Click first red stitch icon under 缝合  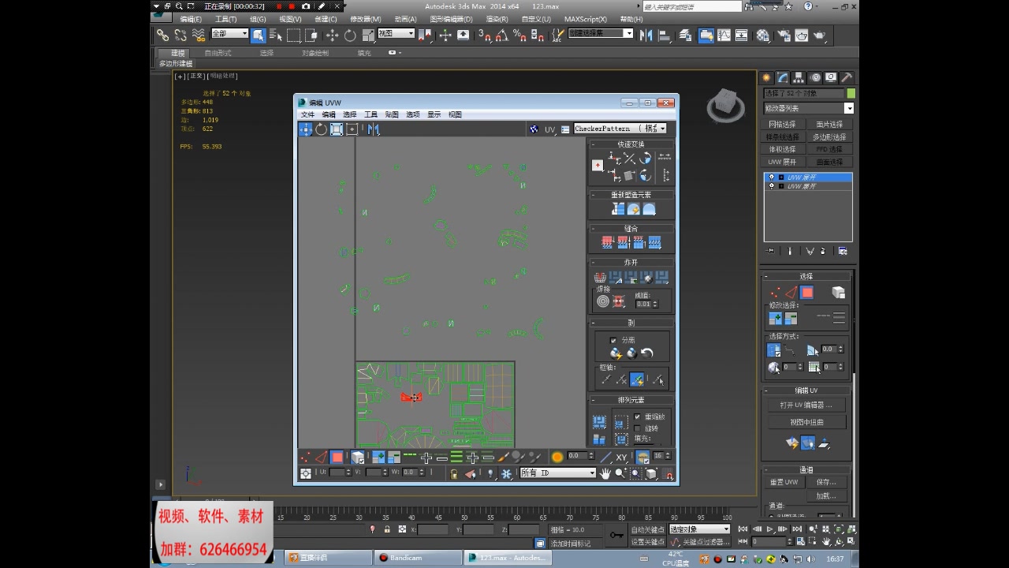(x=607, y=243)
